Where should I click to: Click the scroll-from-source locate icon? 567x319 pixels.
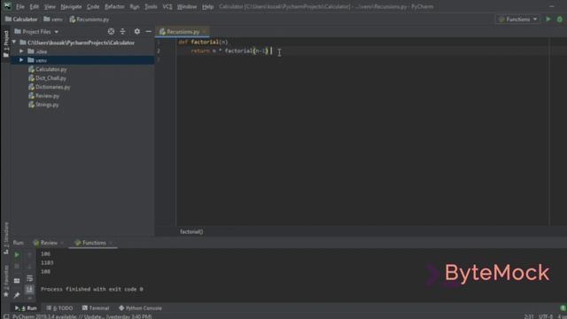point(111,32)
